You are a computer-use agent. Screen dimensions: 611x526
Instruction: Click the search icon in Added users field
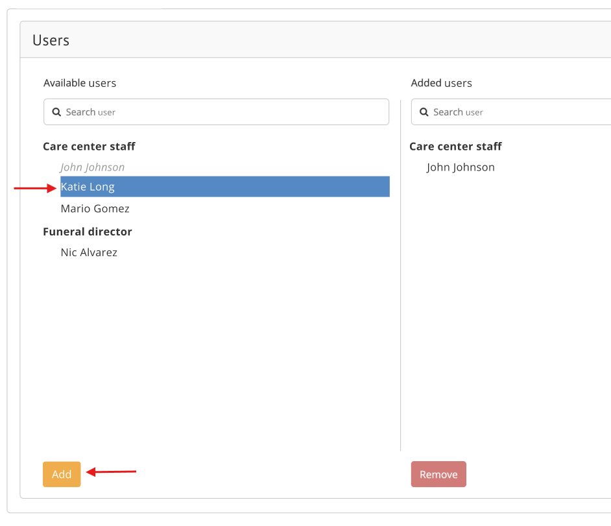424,112
